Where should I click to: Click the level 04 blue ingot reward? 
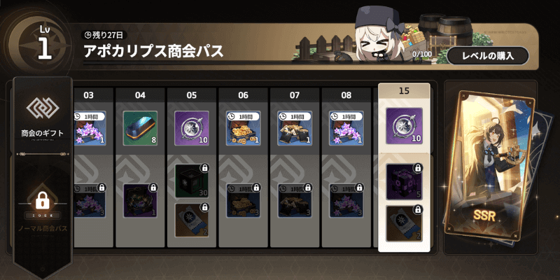pos(141,128)
